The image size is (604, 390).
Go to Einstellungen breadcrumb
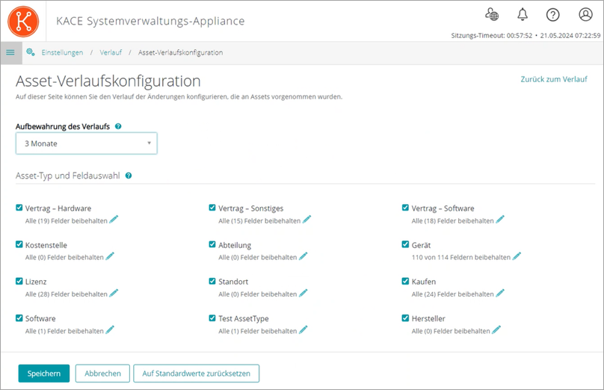point(62,52)
